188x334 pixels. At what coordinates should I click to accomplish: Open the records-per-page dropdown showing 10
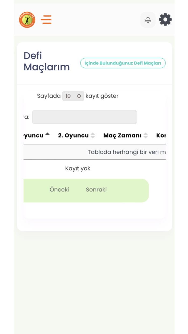[x=73, y=96]
